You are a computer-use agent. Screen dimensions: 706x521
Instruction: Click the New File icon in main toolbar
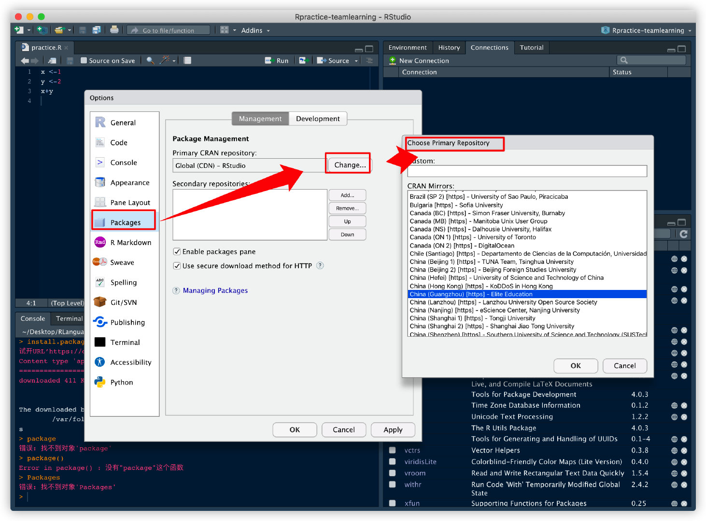click(19, 30)
